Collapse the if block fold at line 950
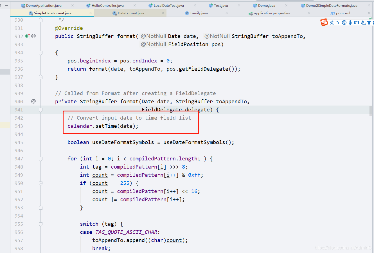 [x=40, y=183]
